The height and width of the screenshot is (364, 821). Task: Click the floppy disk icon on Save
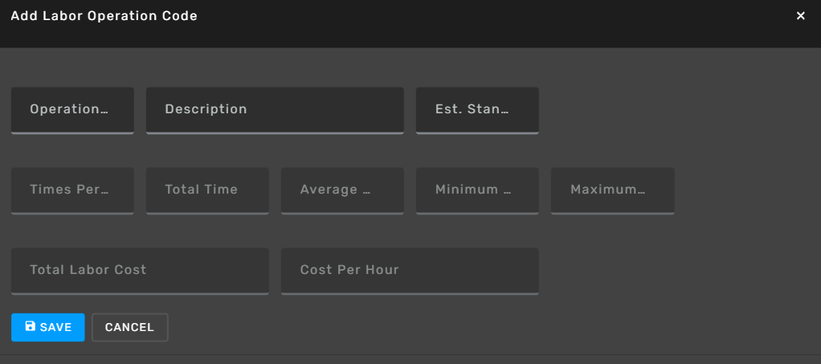[31, 326]
